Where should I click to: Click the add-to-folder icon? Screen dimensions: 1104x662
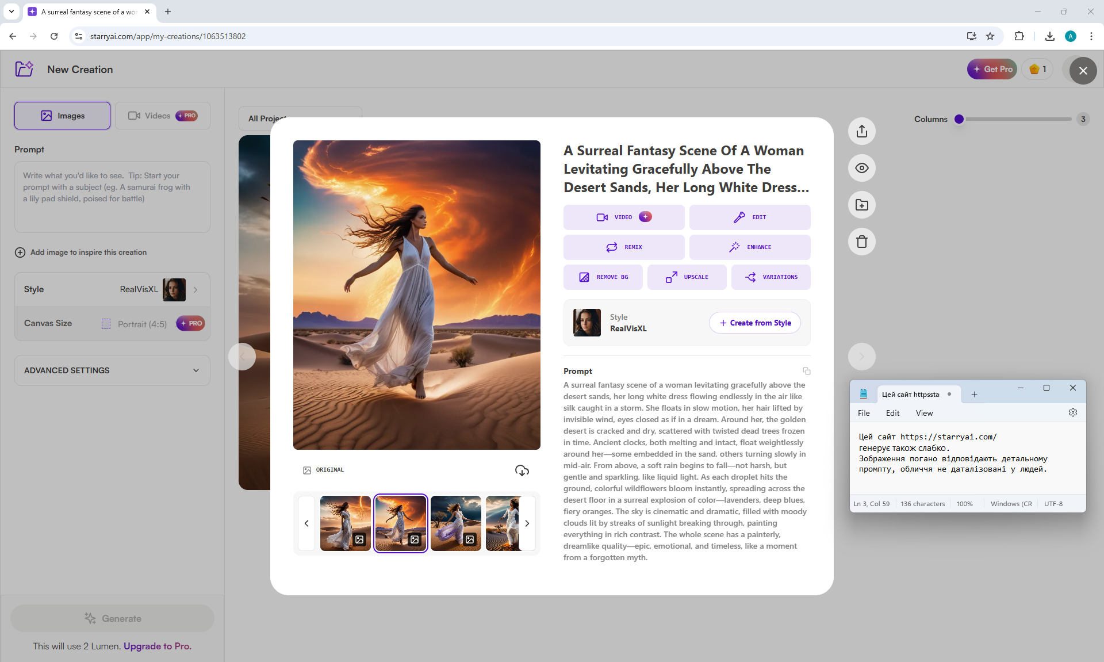(x=861, y=205)
